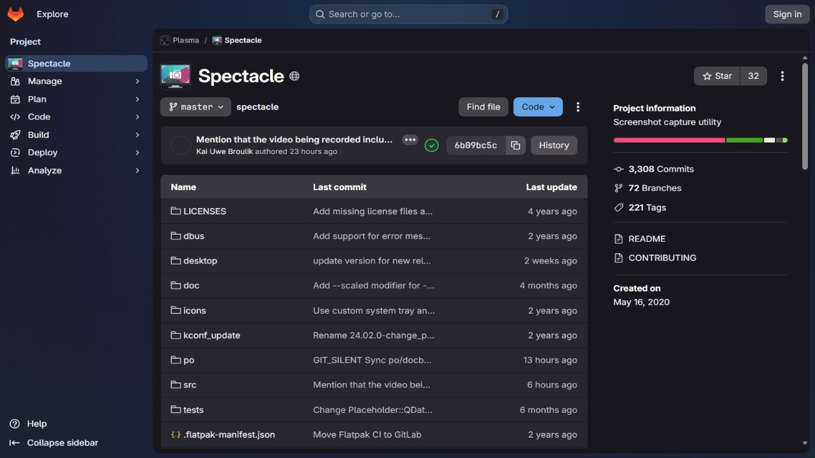
Task: Click the desktop folder icon
Action: click(x=176, y=261)
